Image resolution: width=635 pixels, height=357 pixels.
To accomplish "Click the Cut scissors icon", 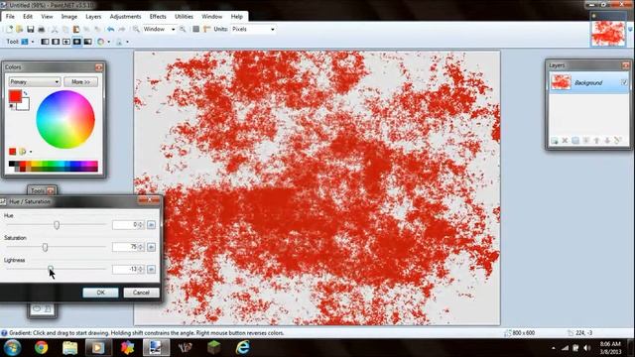I will (55, 29).
